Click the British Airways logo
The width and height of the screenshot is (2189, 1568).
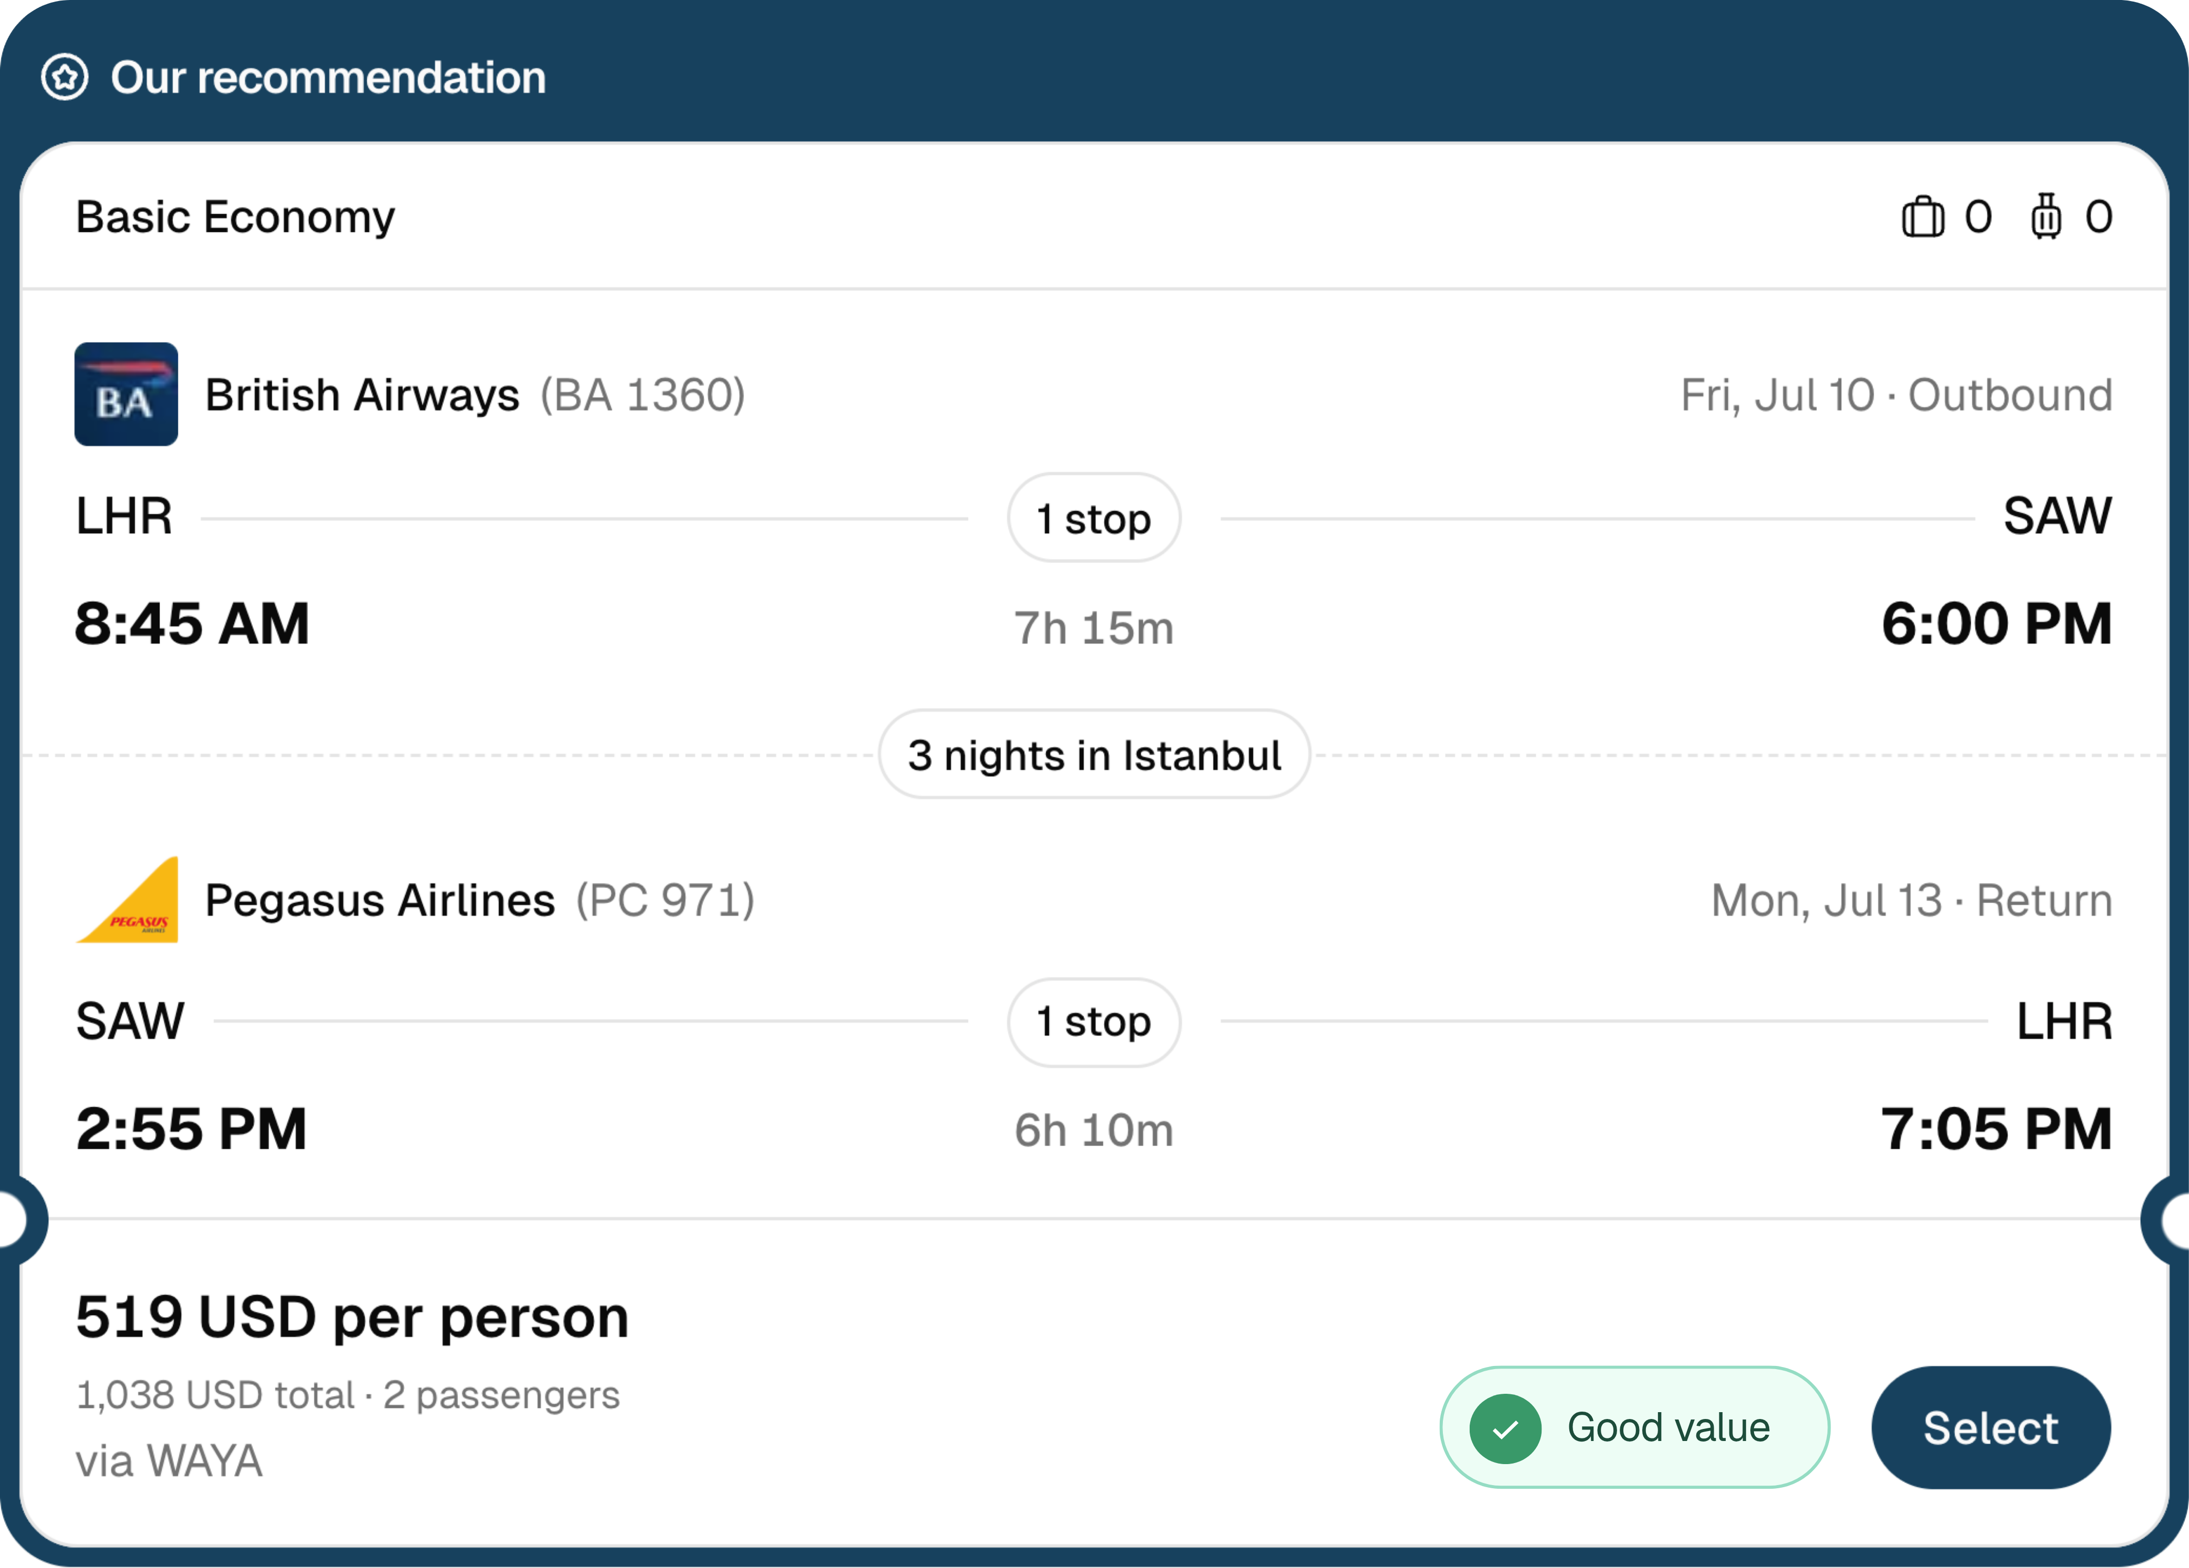[126, 394]
